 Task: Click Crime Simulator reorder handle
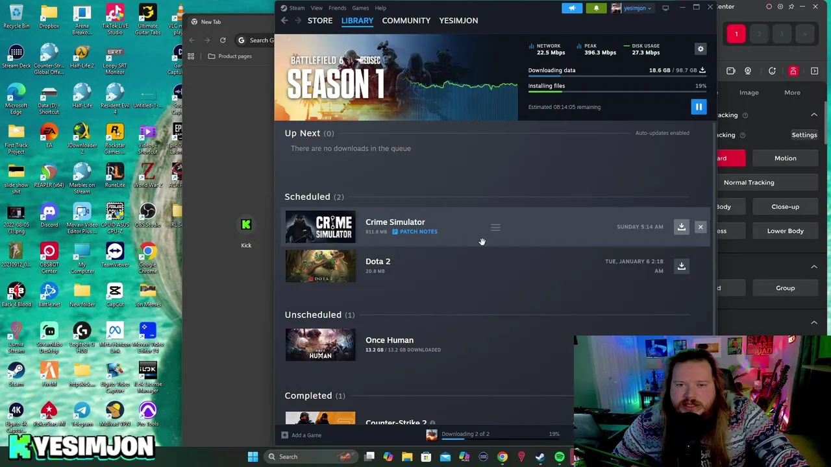coord(495,227)
